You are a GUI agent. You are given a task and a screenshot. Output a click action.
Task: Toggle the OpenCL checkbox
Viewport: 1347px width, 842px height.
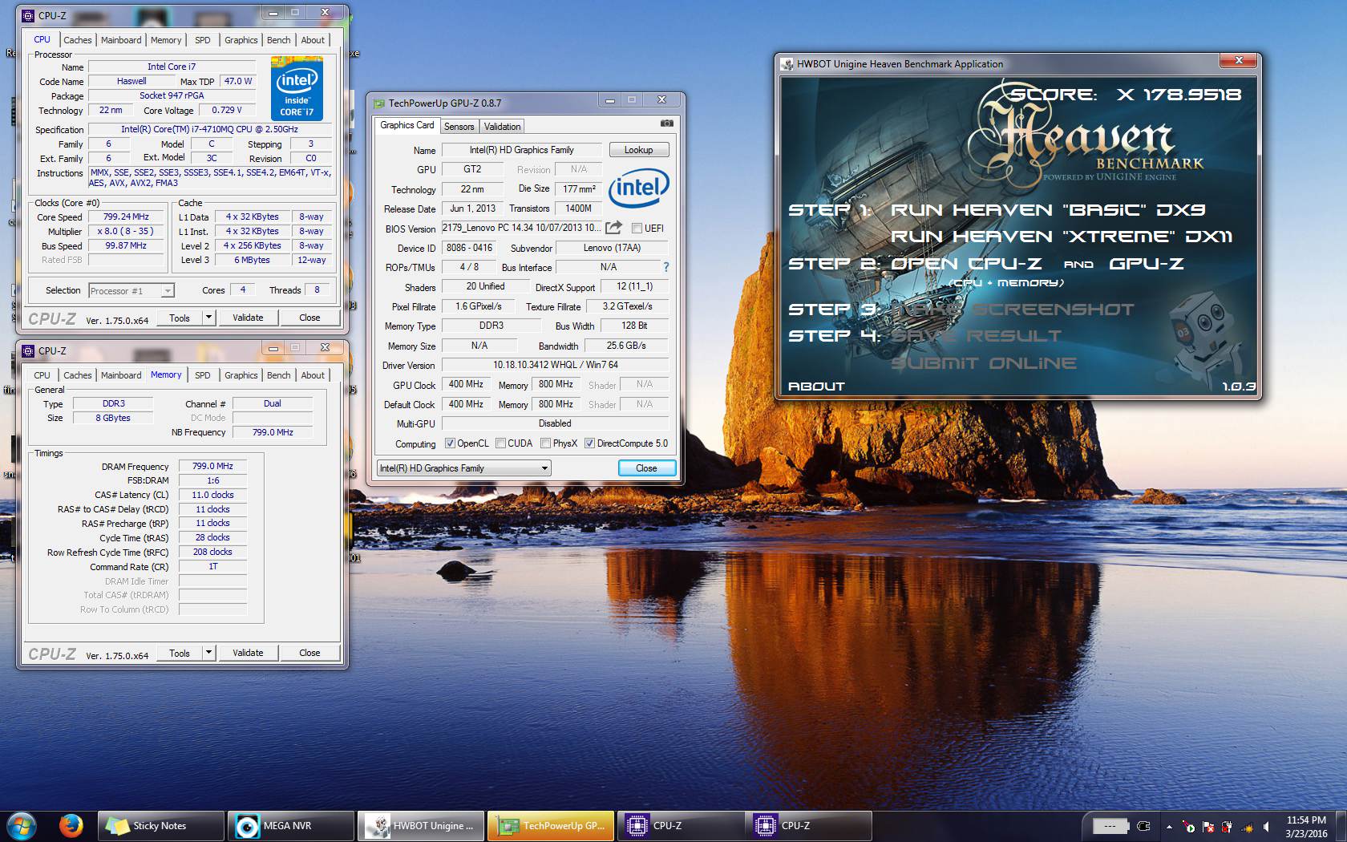click(450, 443)
